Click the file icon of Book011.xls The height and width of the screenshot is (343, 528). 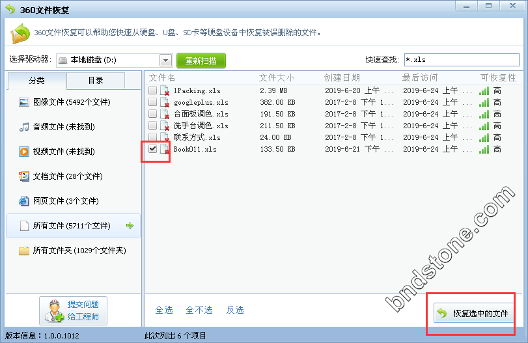tap(165, 149)
